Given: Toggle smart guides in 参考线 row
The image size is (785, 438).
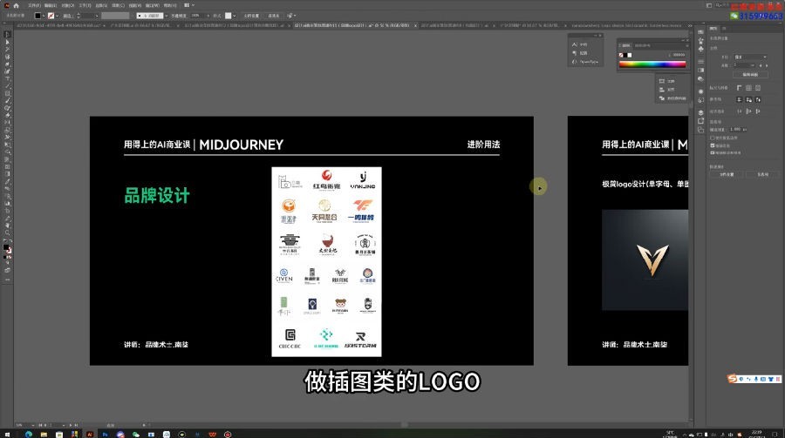Looking at the screenshot, I should (x=758, y=99).
